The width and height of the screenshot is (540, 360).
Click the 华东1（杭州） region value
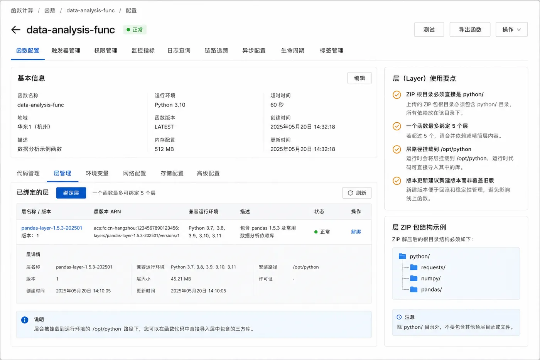(34, 127)
